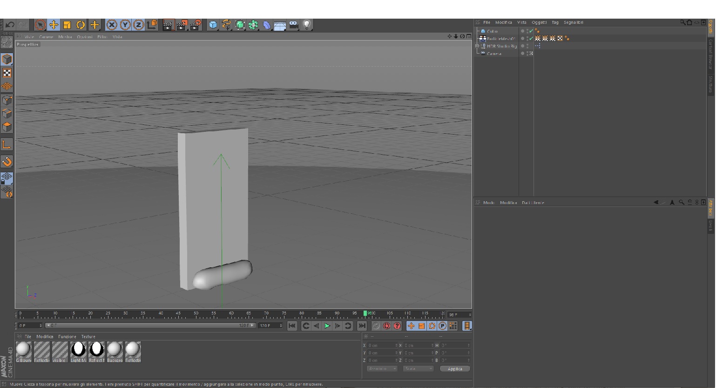The width and height of the screenshot is (716, 388).
Task: Open the light bulb object menu
Action: point(306,25)
